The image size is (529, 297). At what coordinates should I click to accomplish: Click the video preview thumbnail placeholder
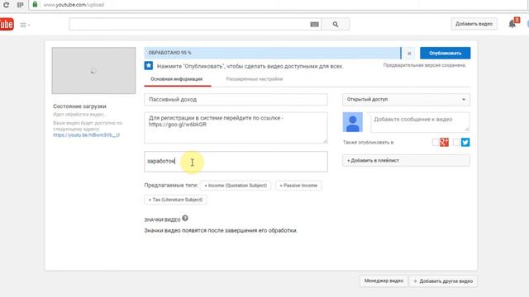click(x=93, y=70)
